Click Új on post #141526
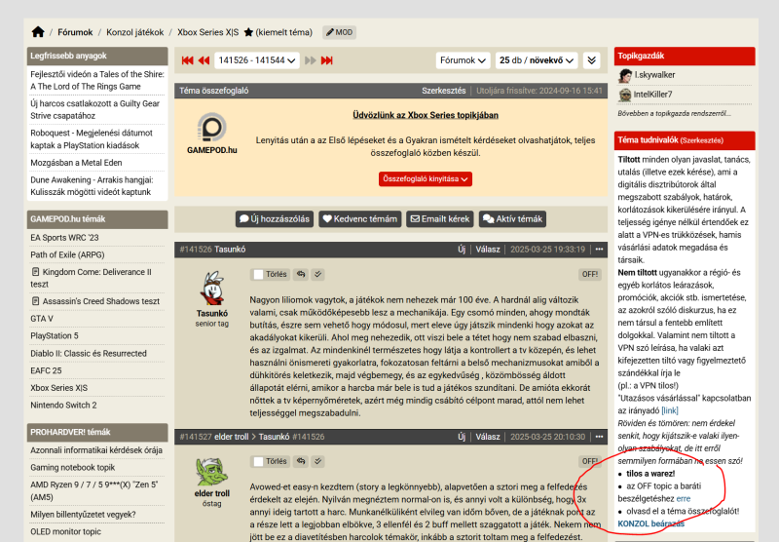This screenshot has height=542, width=779. pos(461,250)
